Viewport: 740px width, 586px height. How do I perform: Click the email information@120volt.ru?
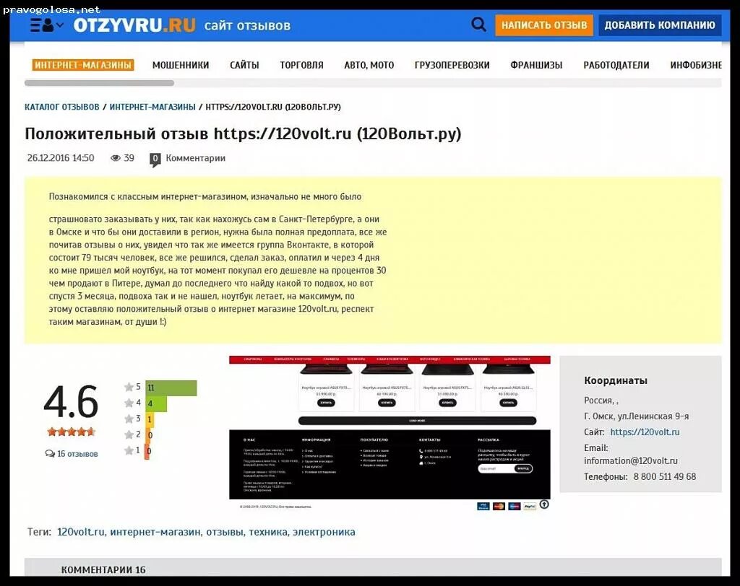tap(630, 460)
